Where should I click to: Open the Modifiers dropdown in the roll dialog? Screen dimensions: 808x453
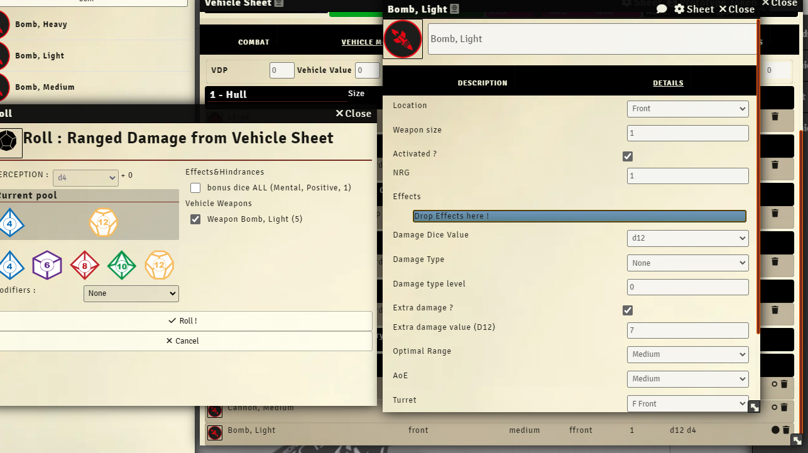tap(131, 293)
